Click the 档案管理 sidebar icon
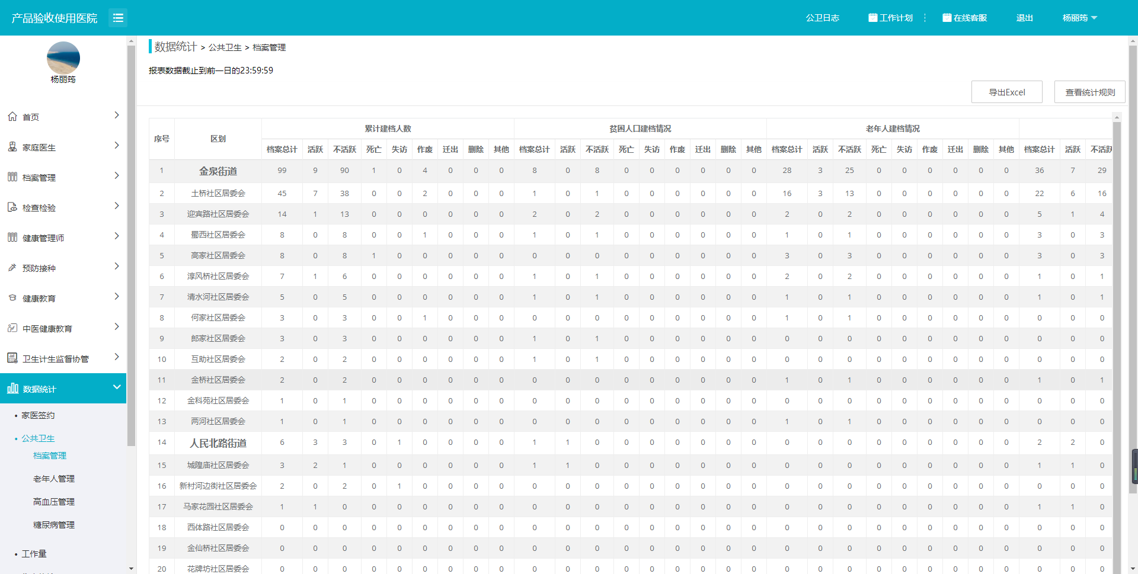This screenshot has height=574, width=1138. (x=12, y=177)
